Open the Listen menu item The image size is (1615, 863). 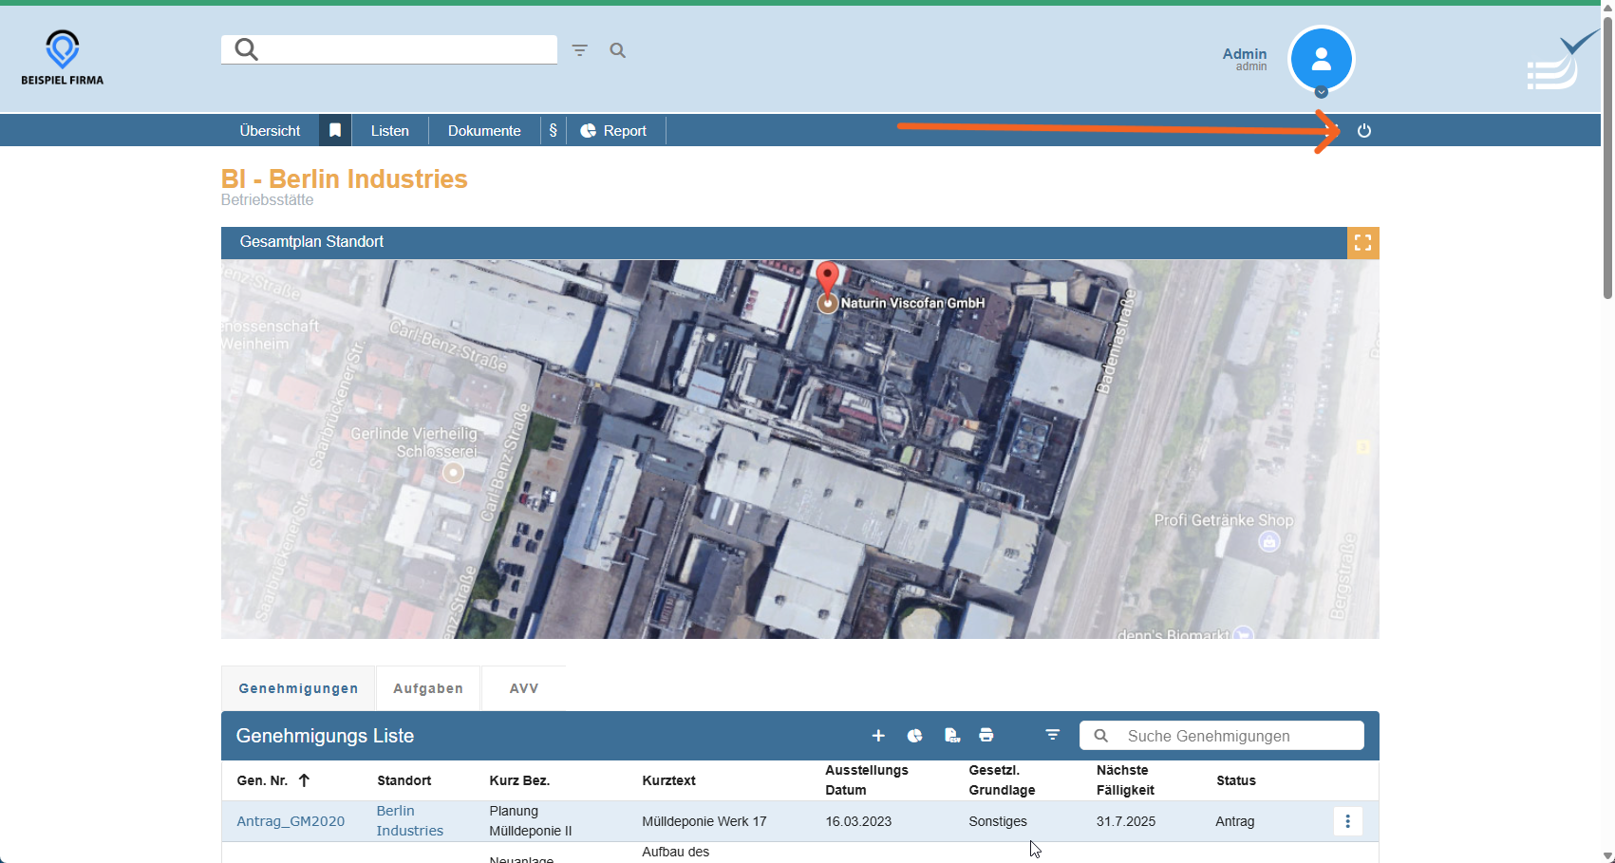tap(389, 131)
